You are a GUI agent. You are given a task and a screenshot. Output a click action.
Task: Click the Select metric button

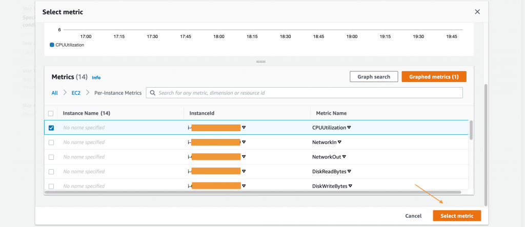coord(457,216)
